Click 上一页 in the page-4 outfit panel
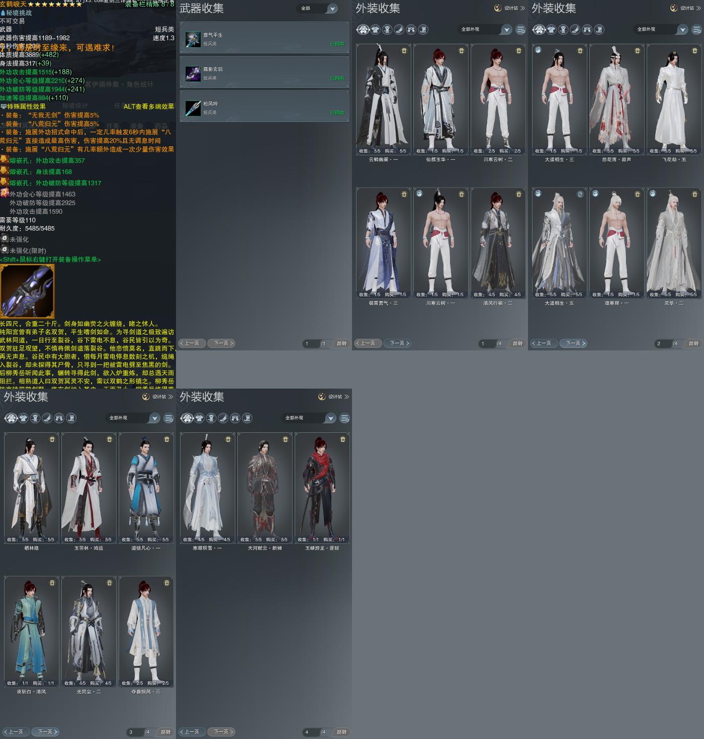 click(192, 732)
